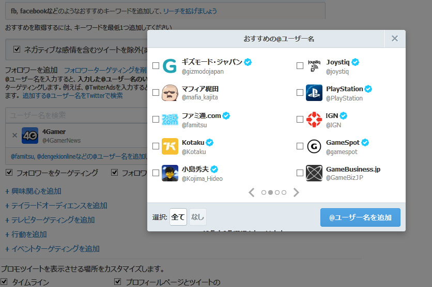Click the Kotaku logo icon
The height and width of the screenshot is (287, 432).
coord(169,146)
